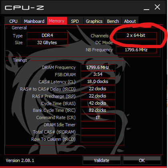Switch to the CPU tab
Image resolution: width=168 pixels, height=168 pixels.
click(x=13, y=21)
